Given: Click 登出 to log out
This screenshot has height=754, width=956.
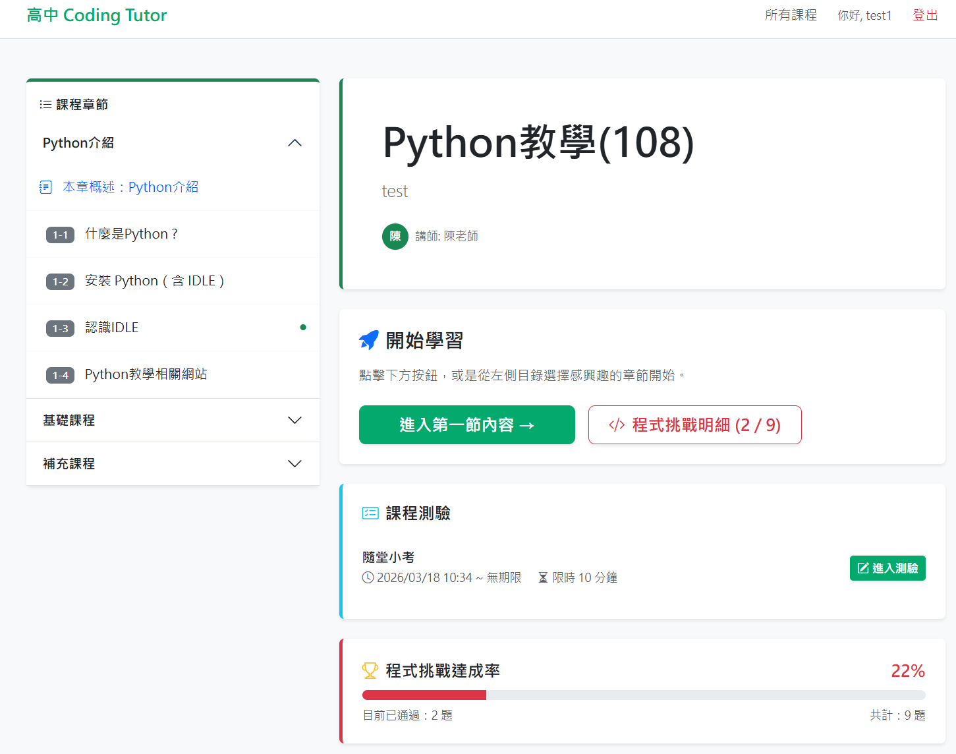Looking at the screenshot, I should click(925, 15).
